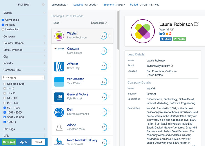Edit the email laurie@wayfair.com via pencil icon
Screen dimensions: 205x146
pos(172,66)
